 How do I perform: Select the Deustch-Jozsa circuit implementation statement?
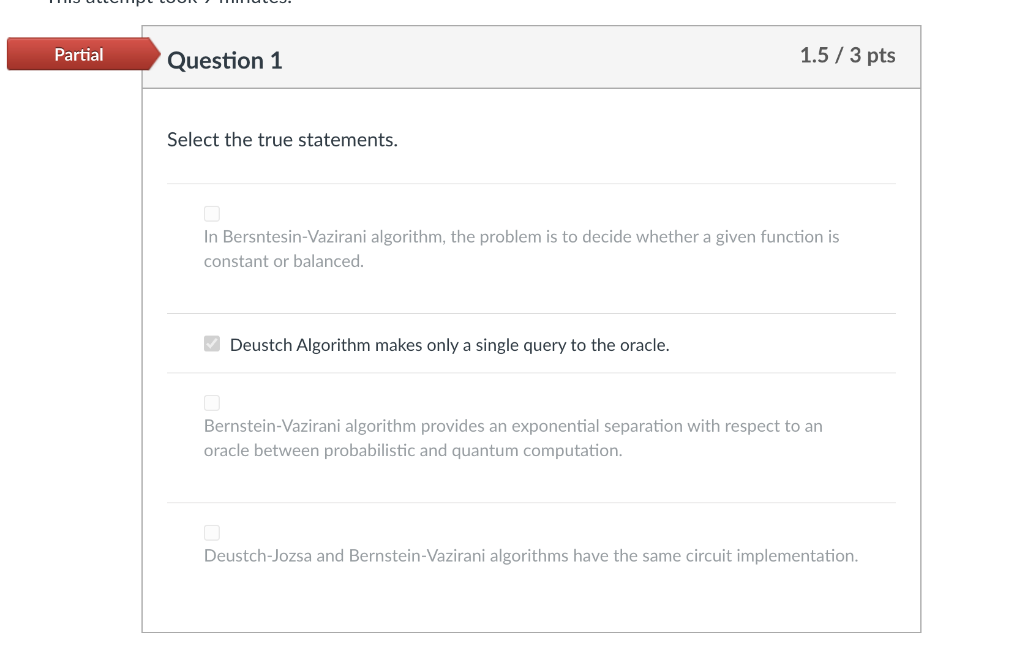point(530,556)
